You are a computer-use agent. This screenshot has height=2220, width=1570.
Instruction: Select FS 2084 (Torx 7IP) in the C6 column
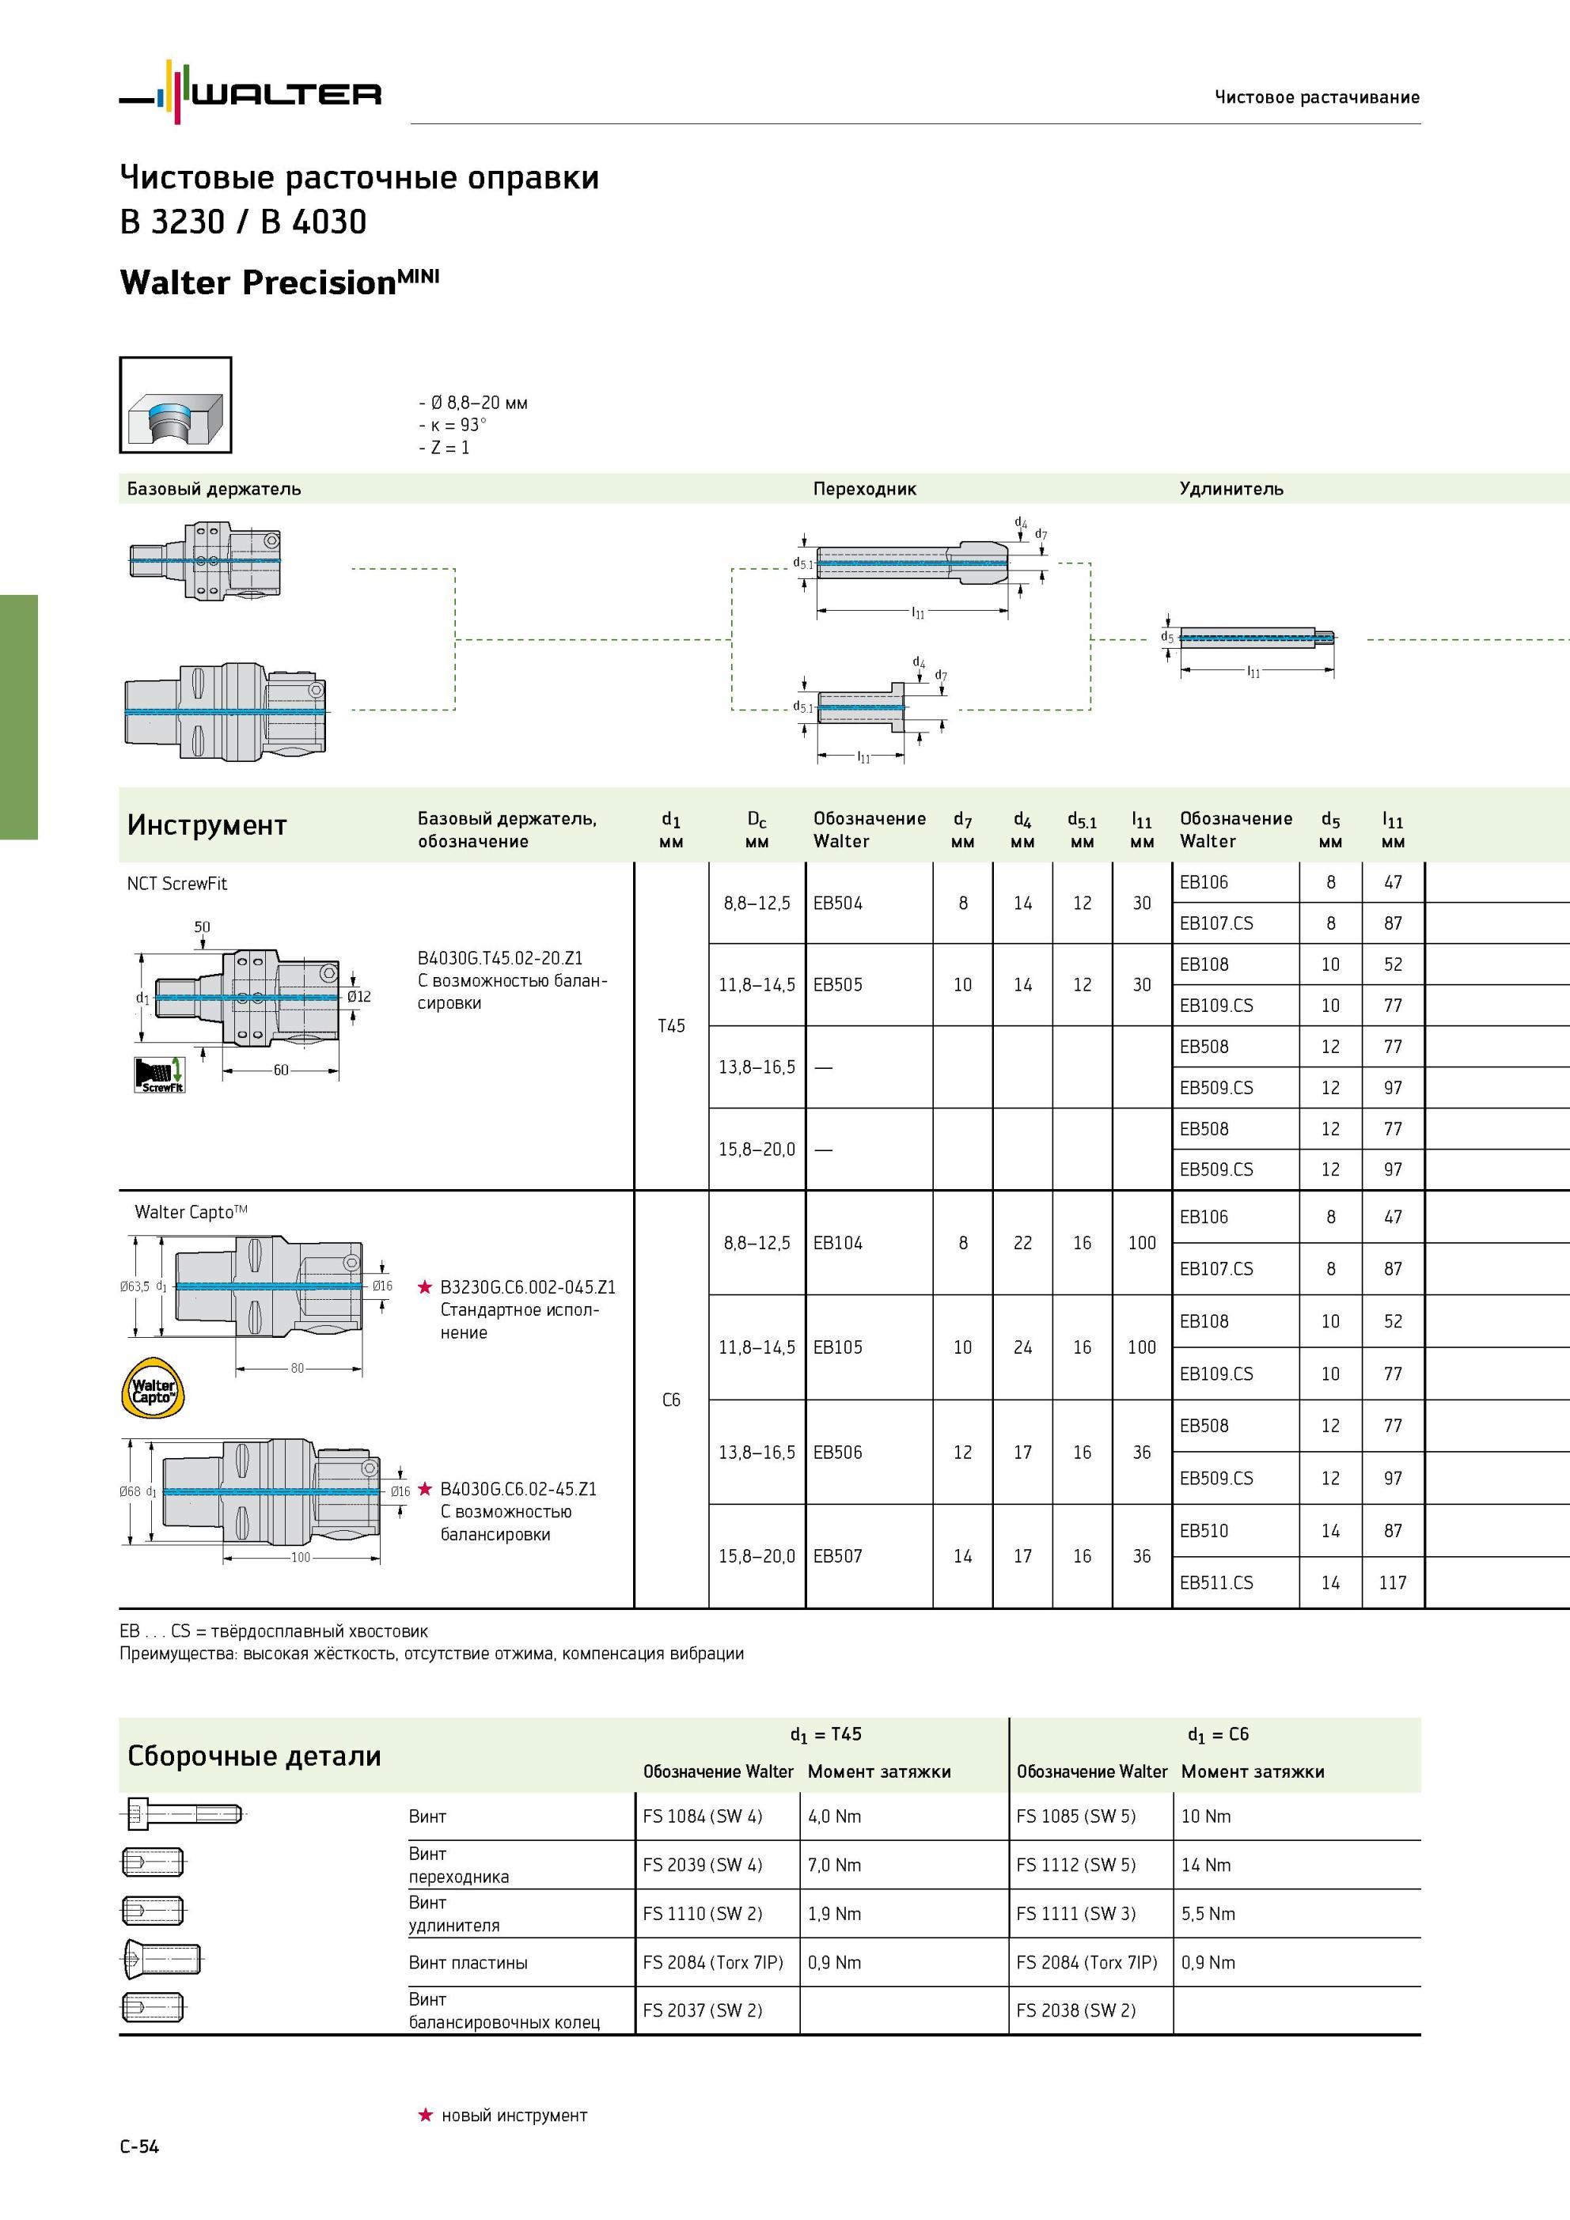1086,1963
